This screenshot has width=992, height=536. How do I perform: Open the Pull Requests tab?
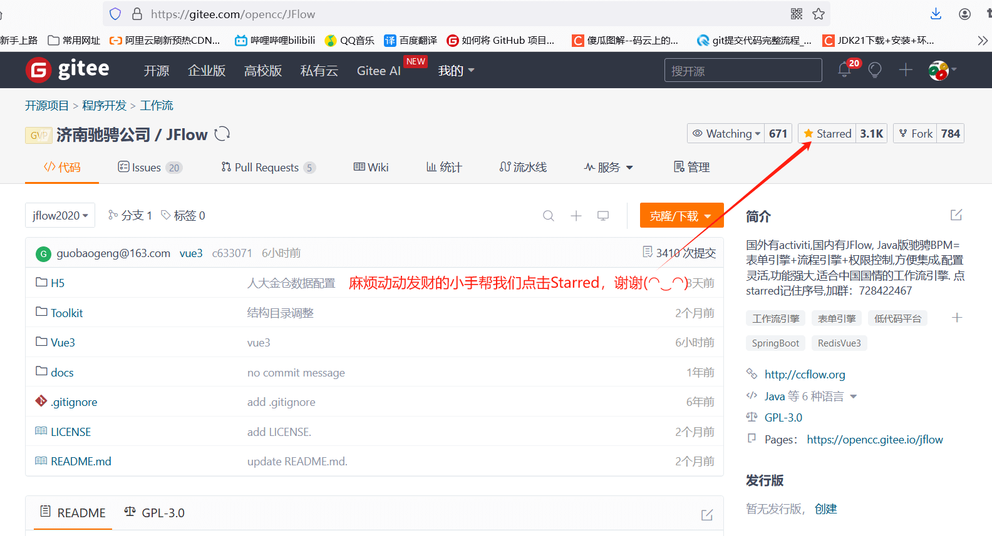267,168
